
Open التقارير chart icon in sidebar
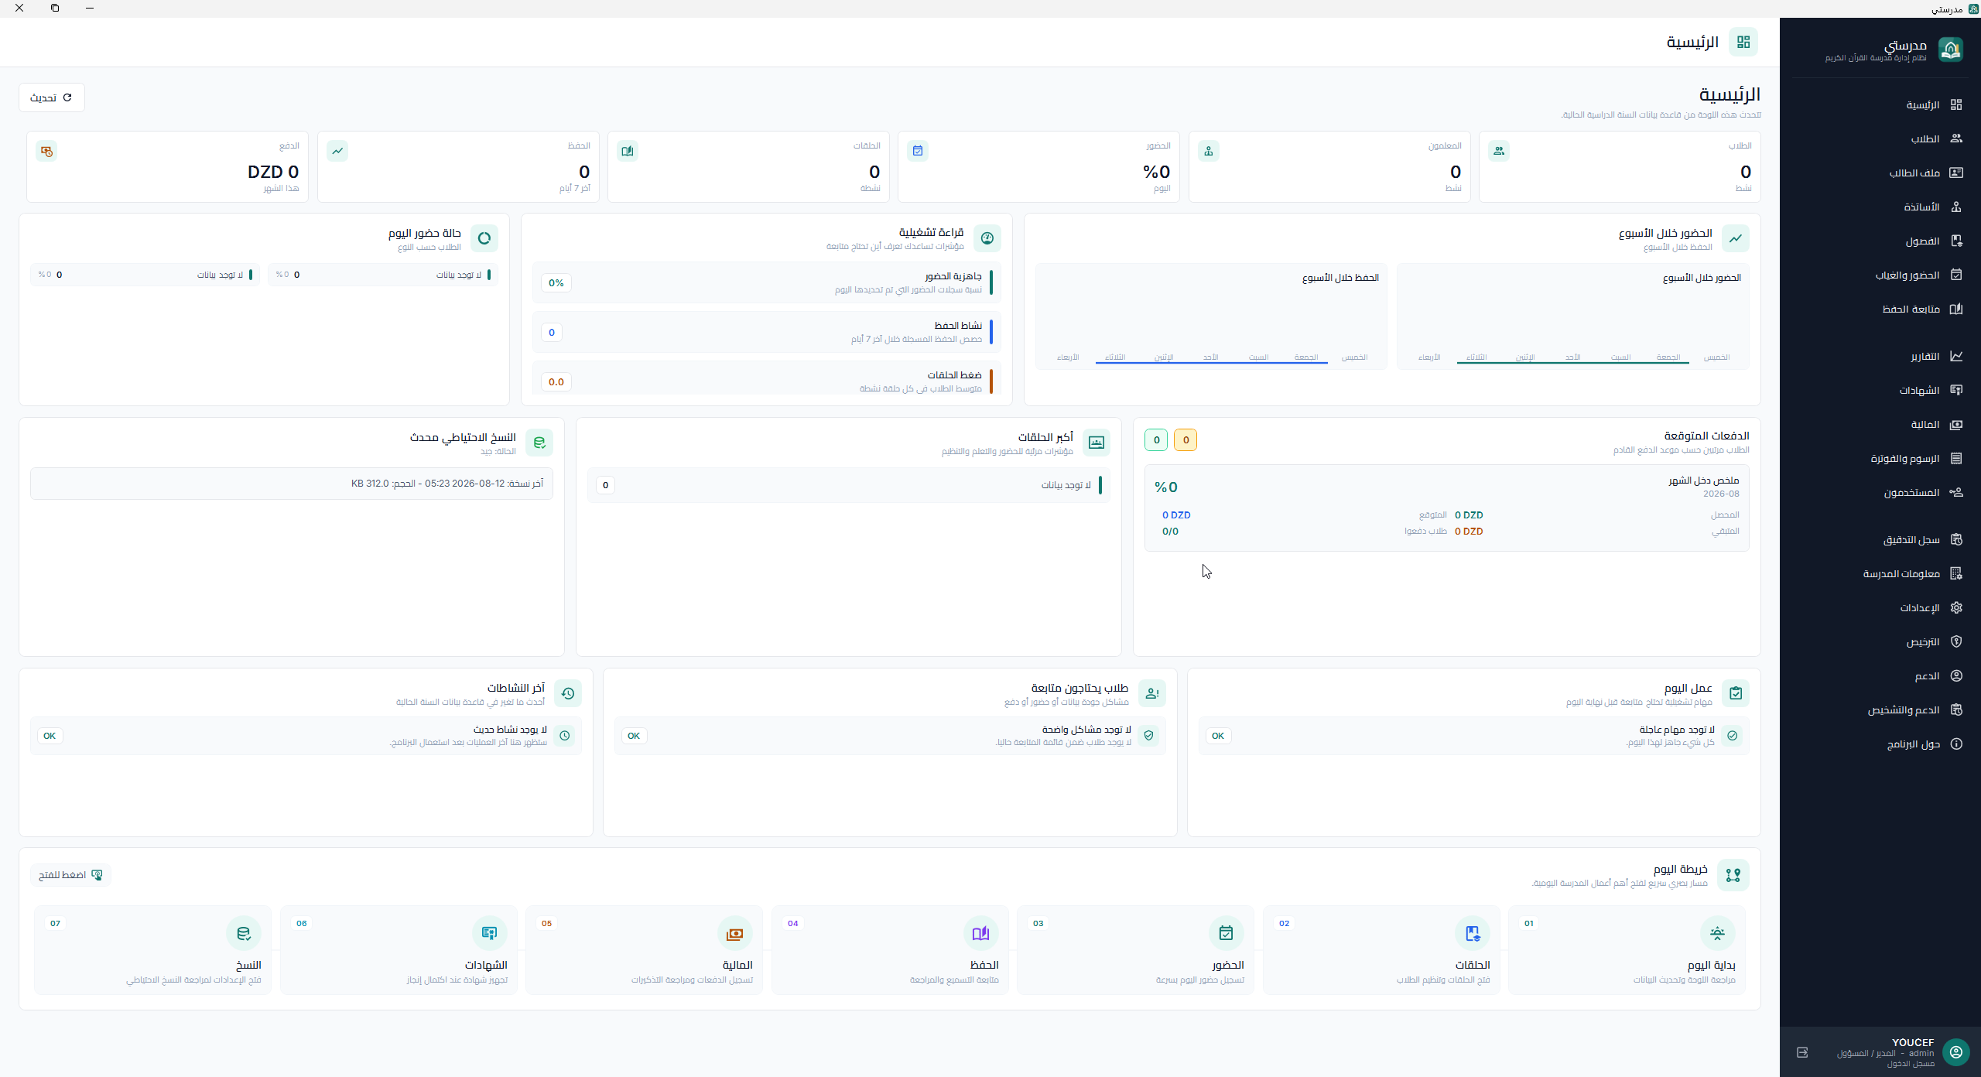tap(1956, 356)
